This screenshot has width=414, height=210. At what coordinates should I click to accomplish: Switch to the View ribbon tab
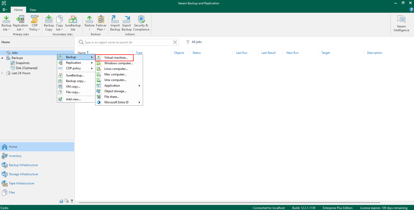(33, 10)
